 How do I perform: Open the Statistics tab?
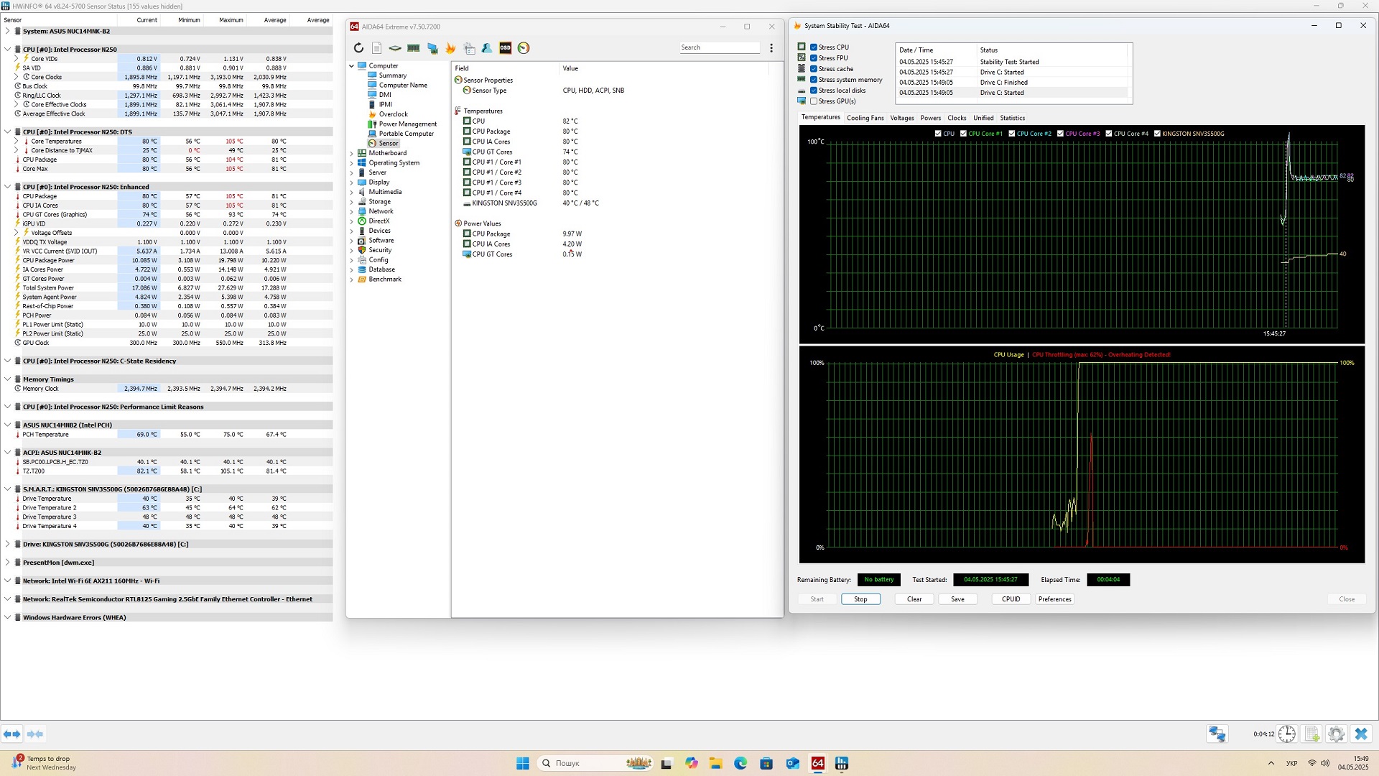click(x=1012, y=118)
